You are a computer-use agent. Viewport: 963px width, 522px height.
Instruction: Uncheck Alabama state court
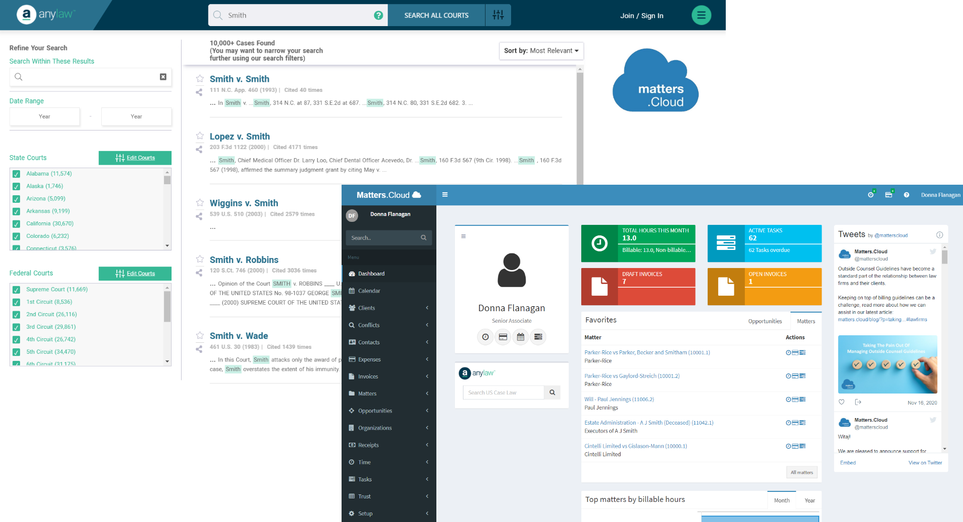(16, 174)
